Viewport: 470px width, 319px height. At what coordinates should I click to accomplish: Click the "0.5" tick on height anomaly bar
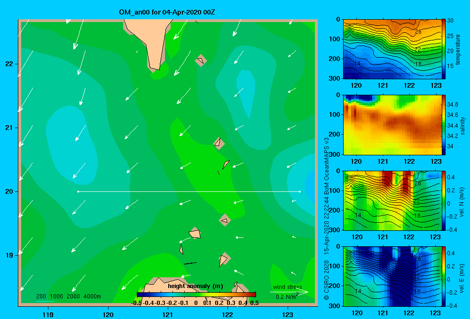point(254,303)
